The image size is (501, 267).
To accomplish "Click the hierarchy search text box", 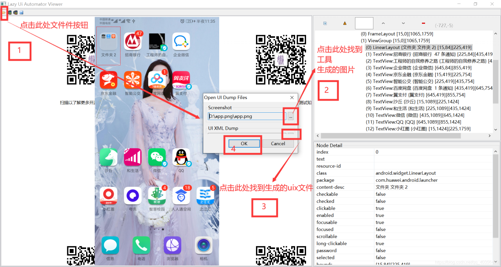I will click(364, 23).
